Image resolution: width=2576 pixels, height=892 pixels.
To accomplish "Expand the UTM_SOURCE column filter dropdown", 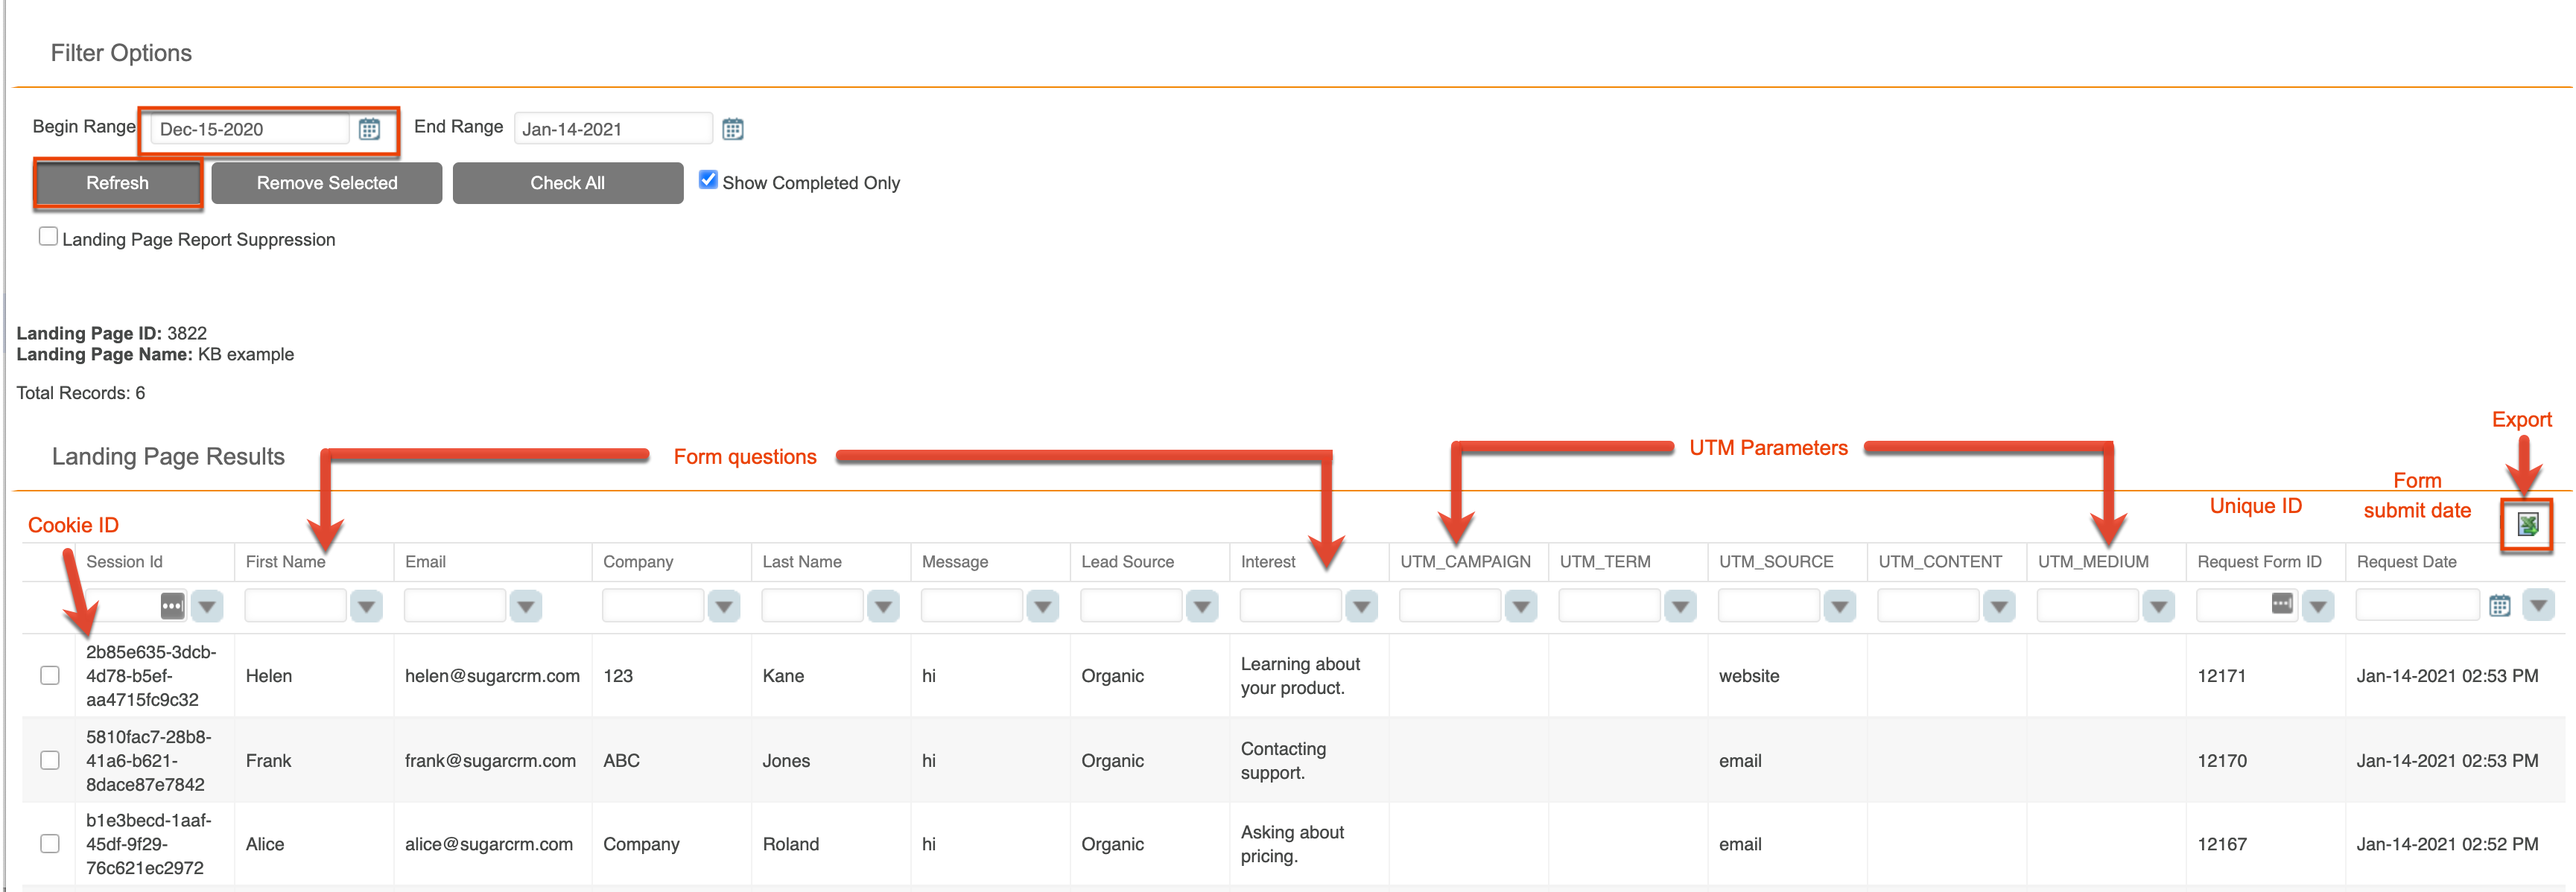I will [x=1839, y=606].
